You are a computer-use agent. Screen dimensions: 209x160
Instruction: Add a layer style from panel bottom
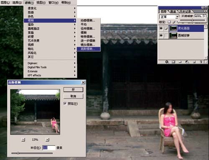point(167,62)
